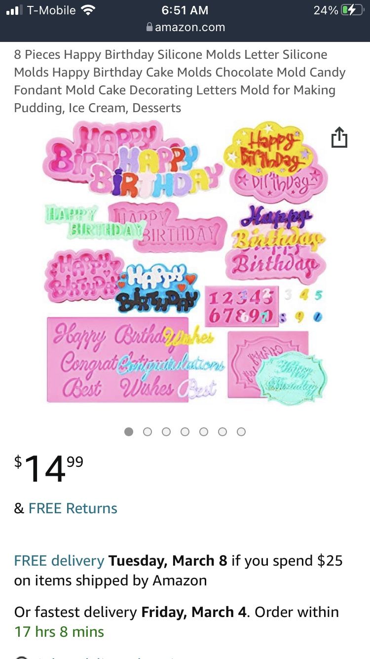Image resolution: width=370 pixels, height=659 pixels.
Task: Select the third image carousel dot
Action: (166, 432)
